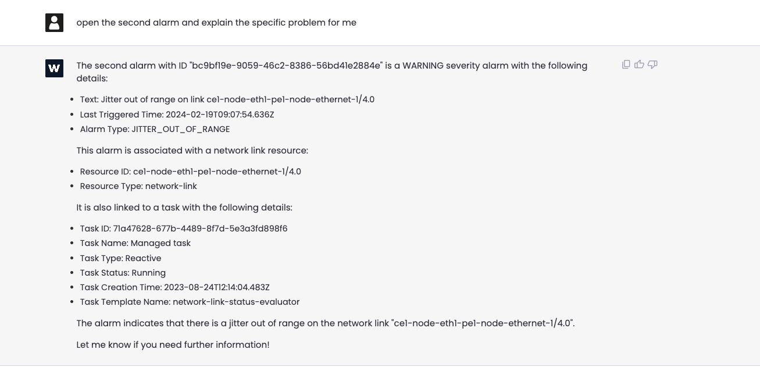
Task: Click the jitter out of range summary line
Action: (325, 323)
